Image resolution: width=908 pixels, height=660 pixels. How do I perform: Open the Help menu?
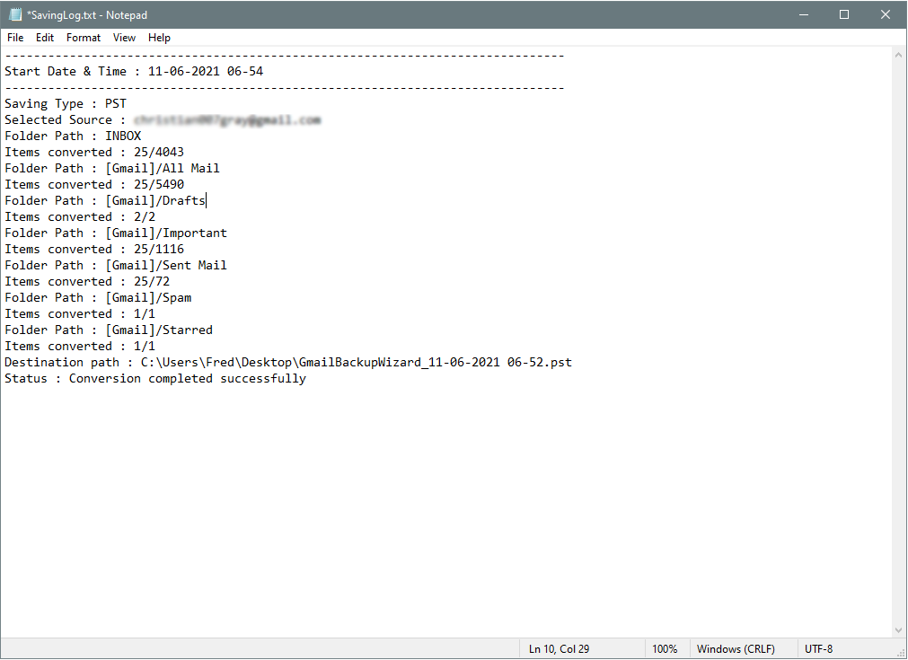click(160, 38)
